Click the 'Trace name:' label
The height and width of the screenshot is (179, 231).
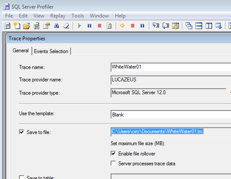coord(32,67)
